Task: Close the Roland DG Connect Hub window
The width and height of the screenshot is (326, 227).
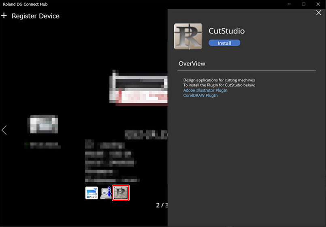Action: [318, 4]
